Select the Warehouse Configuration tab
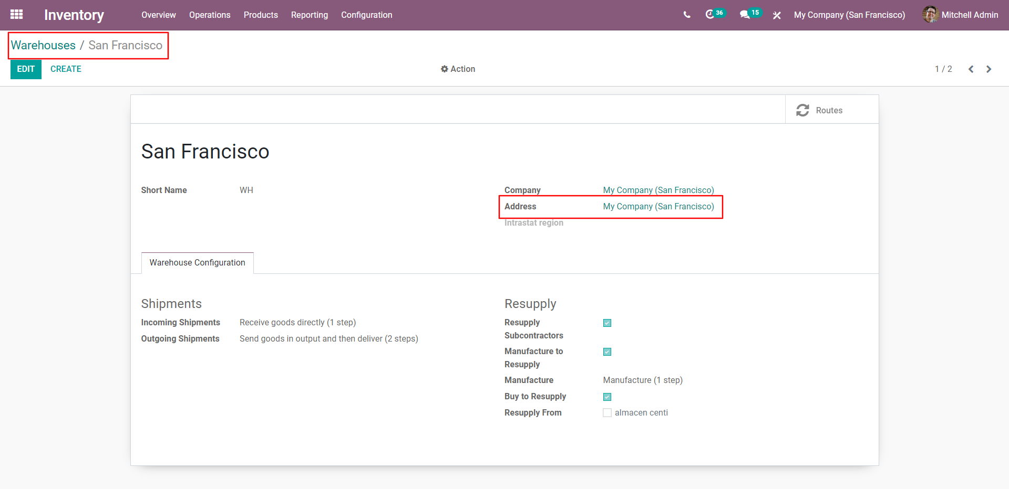The width and height of the screenshot is (1009, 489). point(197,263)
